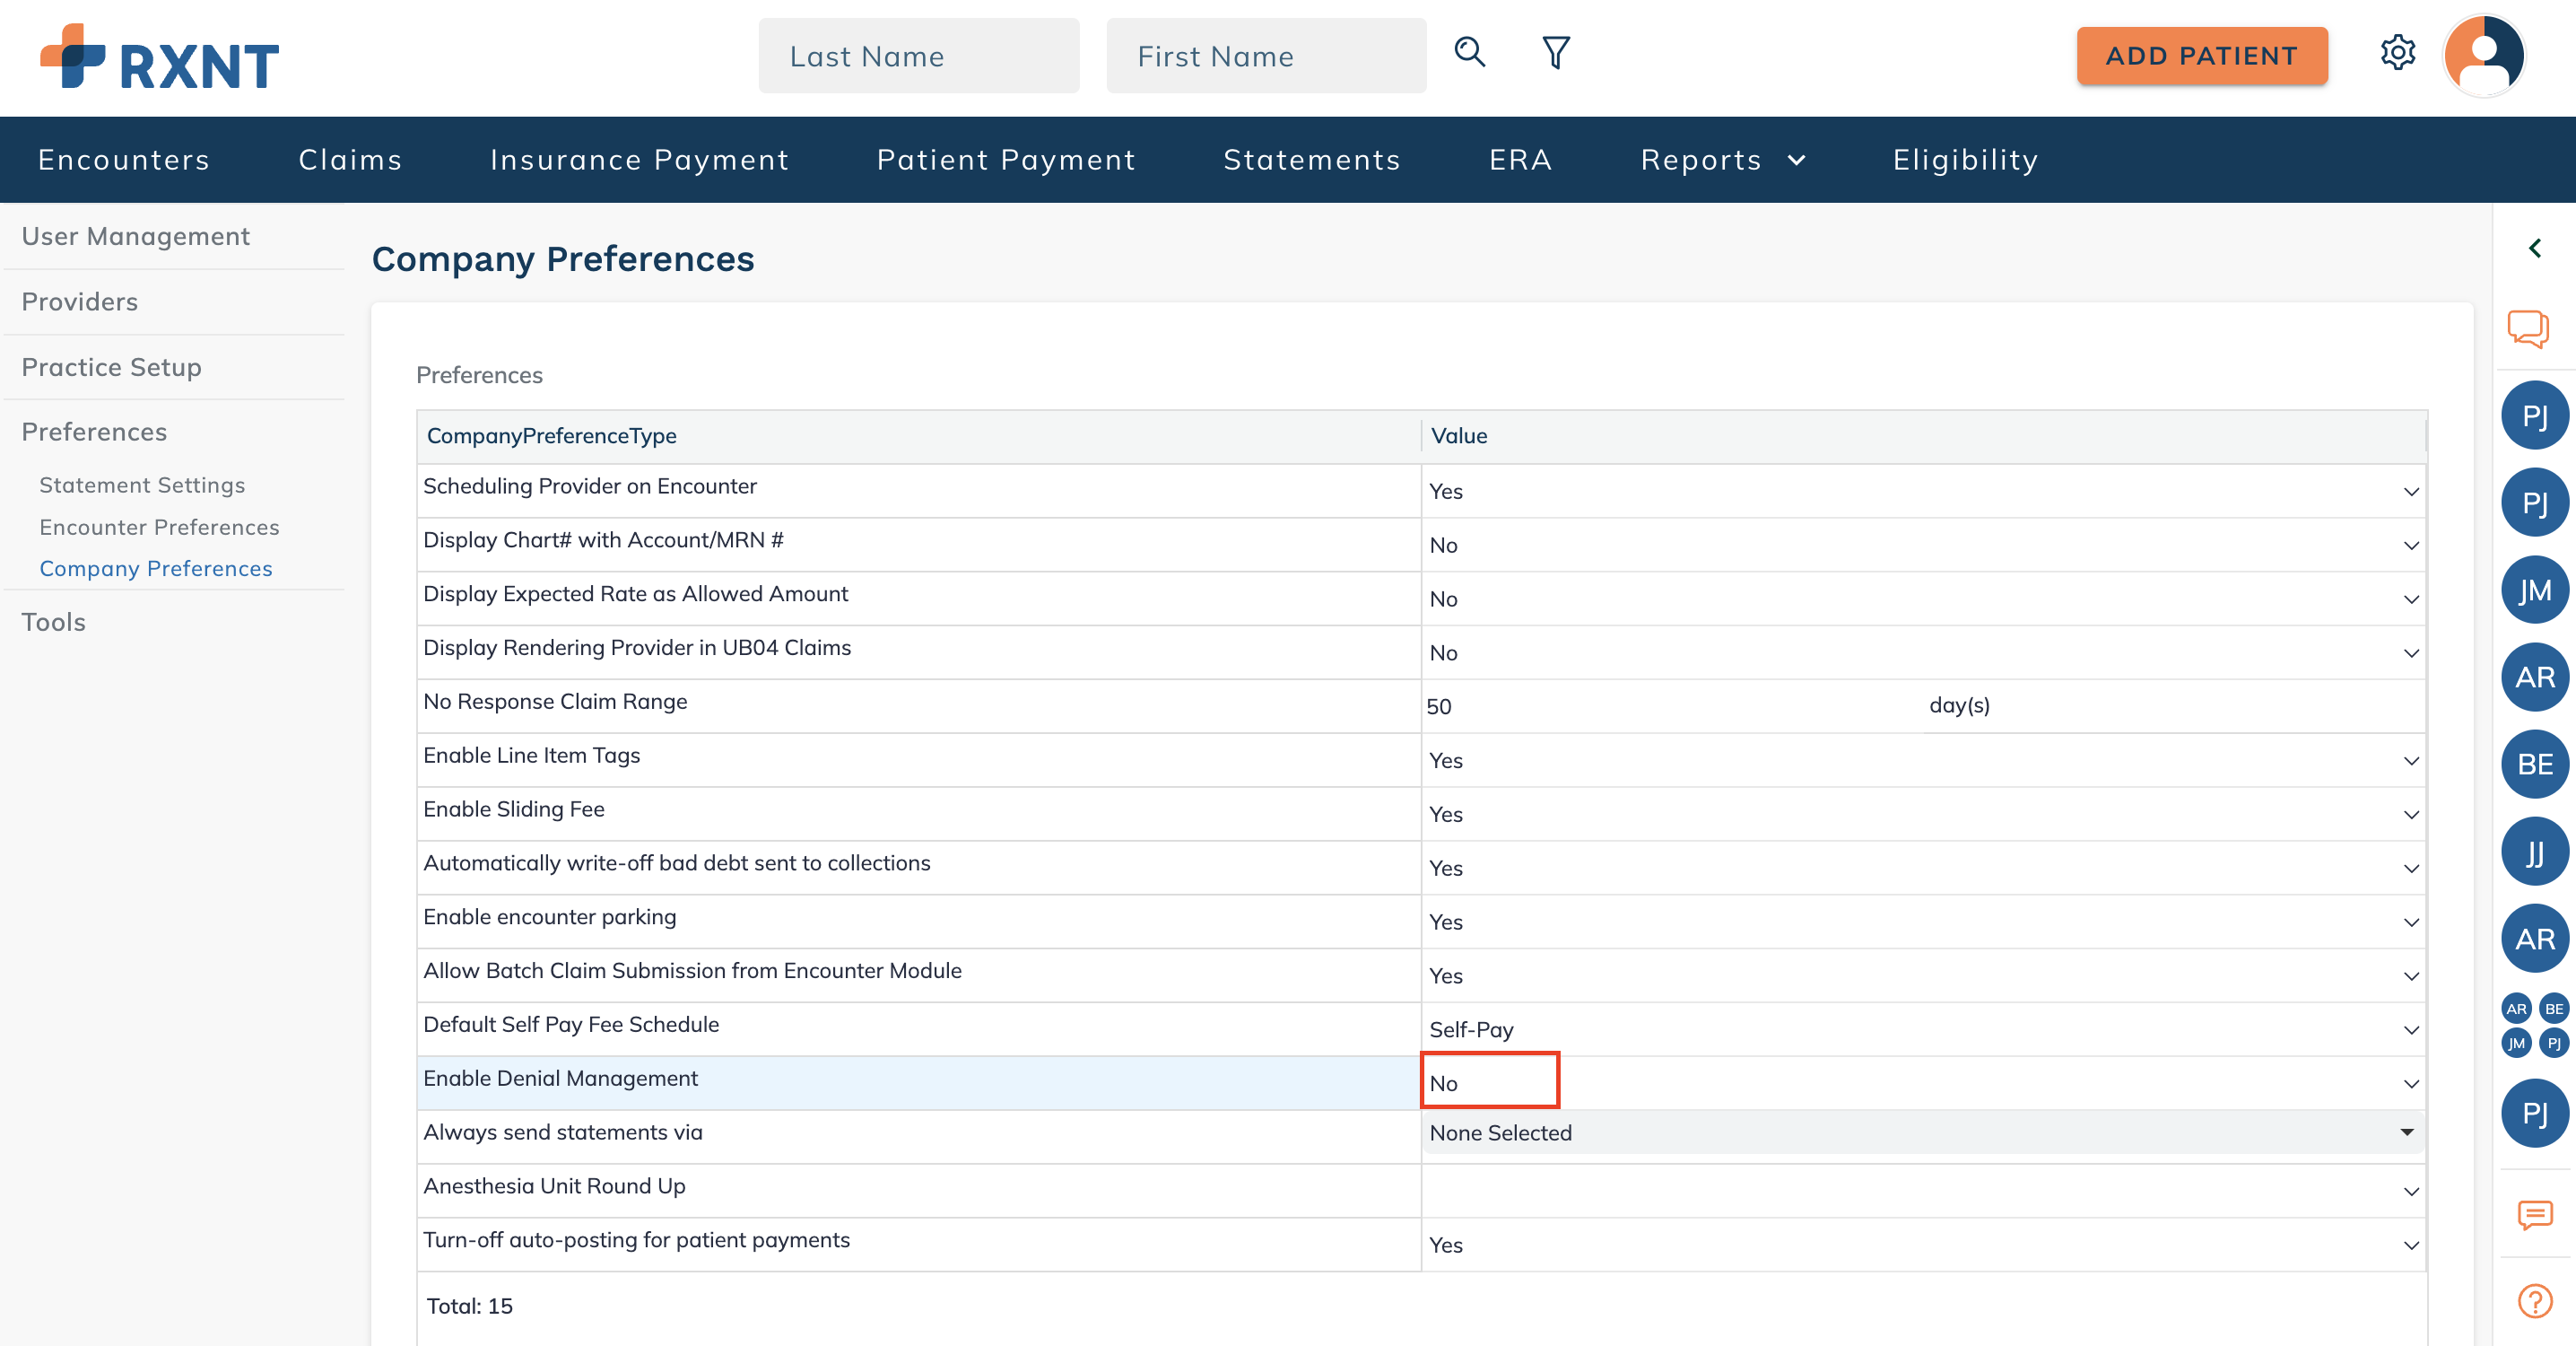Open Display Chart# with Account/MRN dropdown

coord(1923,546)
